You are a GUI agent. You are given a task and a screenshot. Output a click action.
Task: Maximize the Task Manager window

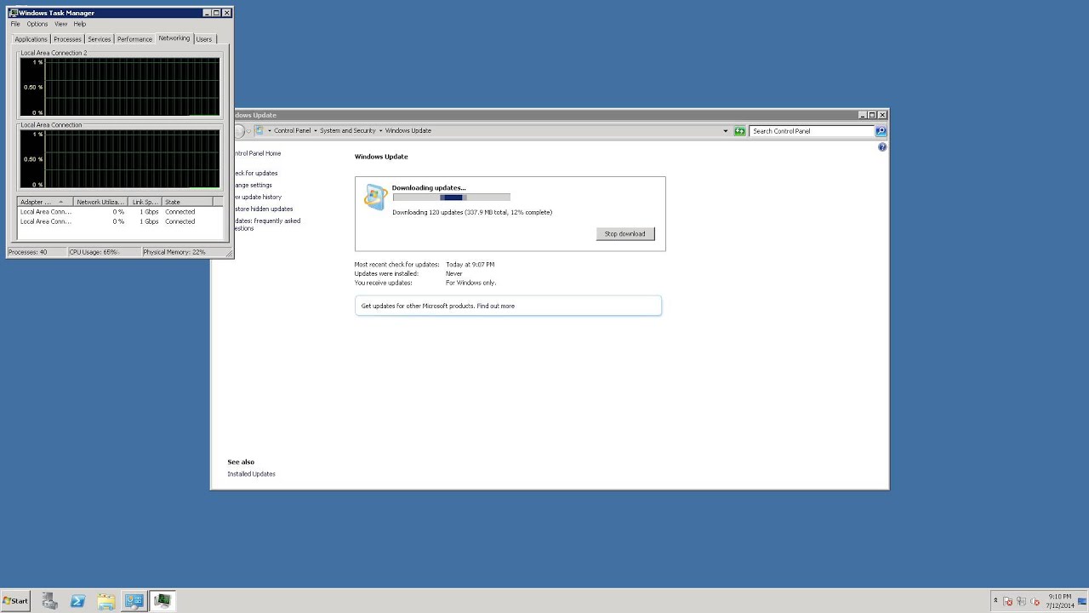216,13
